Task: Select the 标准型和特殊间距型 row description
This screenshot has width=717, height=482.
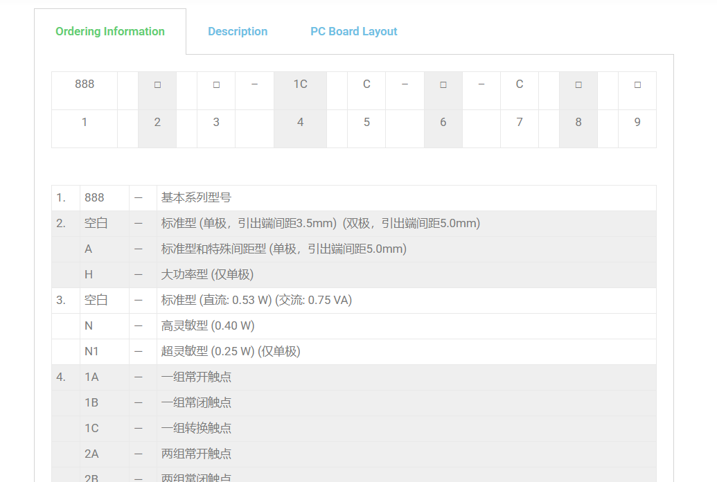Action: tap(283, 249)
